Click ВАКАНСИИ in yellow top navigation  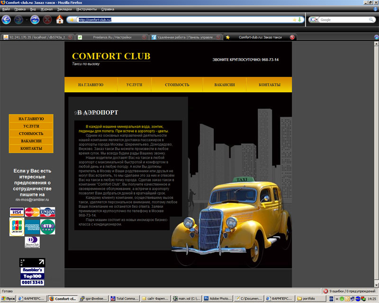(225, 85)
